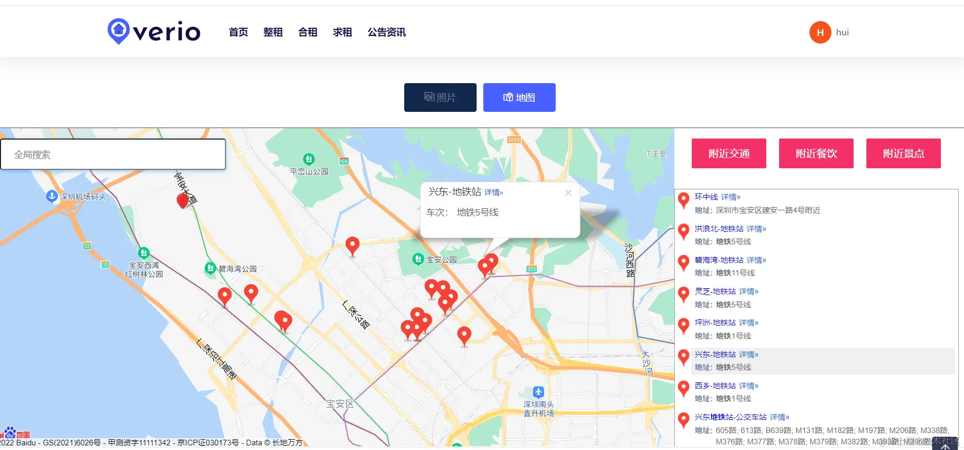Screen dimensions: 964x450
Task: Show 附近景点 nearby attractions
Action: pos(903,153)
